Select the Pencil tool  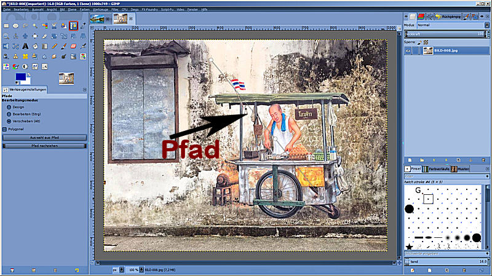pos(54,47)
